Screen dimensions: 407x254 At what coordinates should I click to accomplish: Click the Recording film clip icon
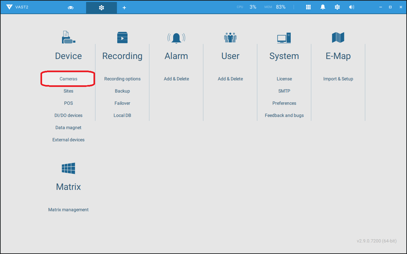[122, 38]
